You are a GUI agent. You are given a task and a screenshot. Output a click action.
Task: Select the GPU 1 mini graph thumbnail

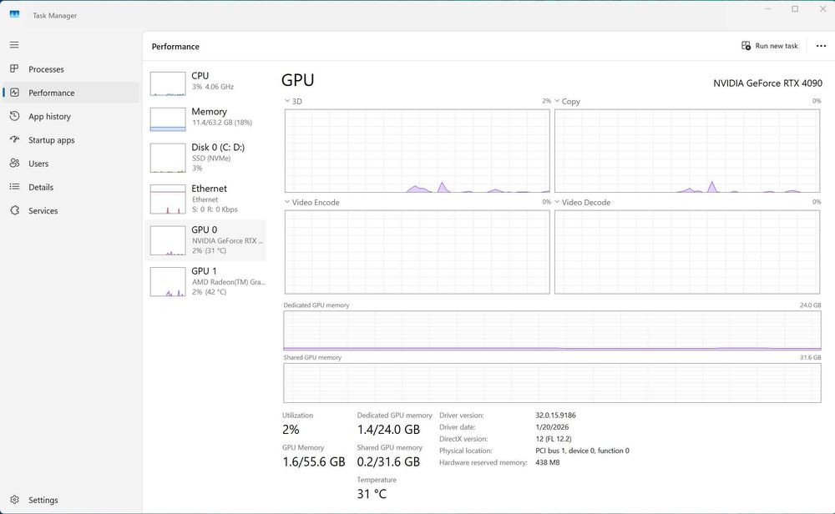point(168,281)
